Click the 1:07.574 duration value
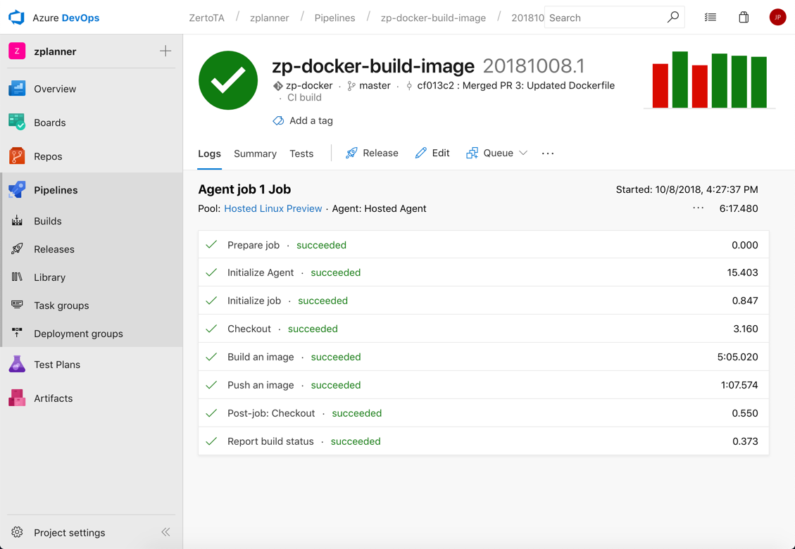Viewport: 795px width, 549px height. pos(739,385)
